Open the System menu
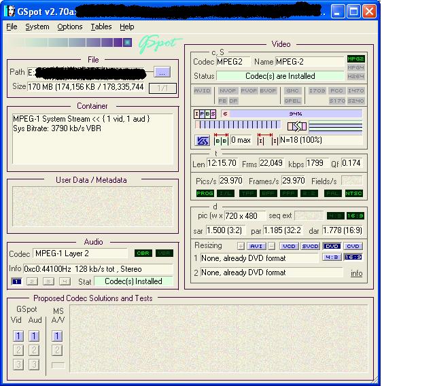Image resolution: width=435 pixels, height=386 pixels. click(37, 27)
